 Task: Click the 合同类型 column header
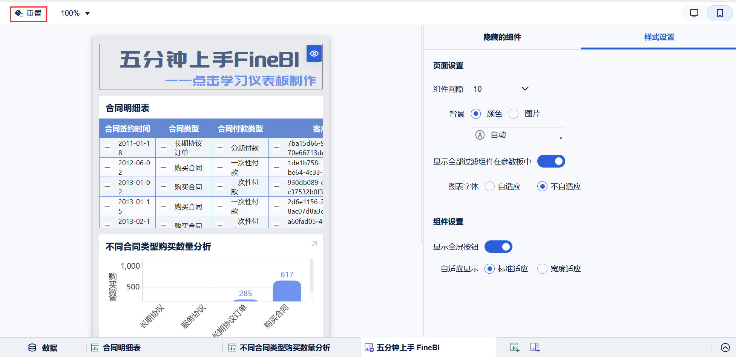184,129
